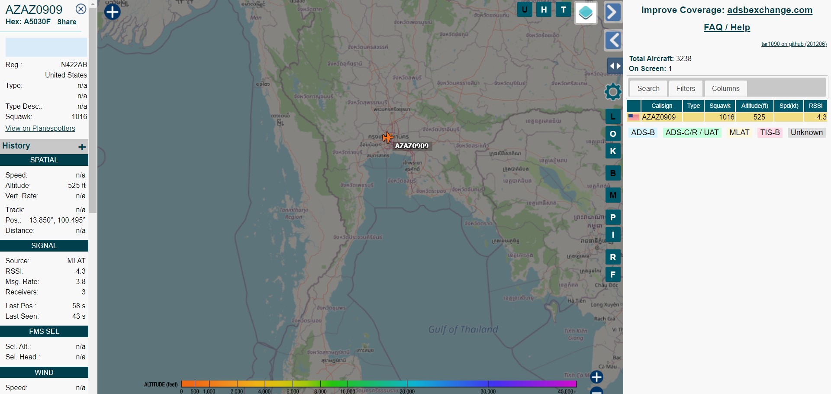831x394 pixels.
Task: Toggle the U map button
Action: point(525,10)
